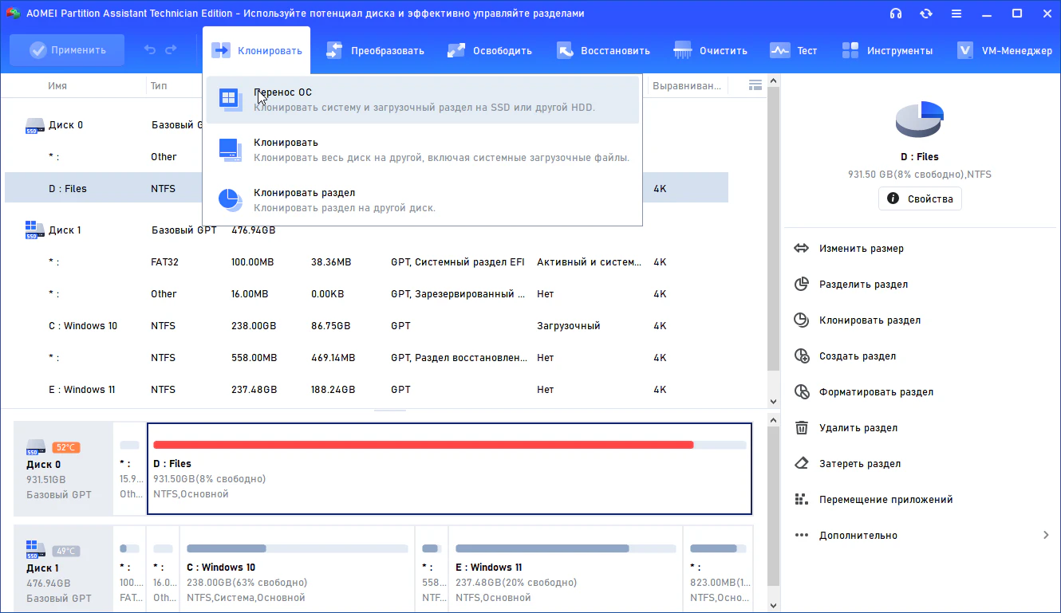Select the D : Files partition block in disk map
This screenshot has width=1061, height=613.
click(x=450, y=469)
